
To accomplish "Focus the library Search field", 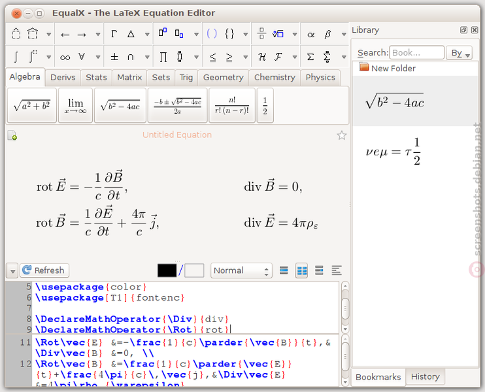I will point(416,52).
